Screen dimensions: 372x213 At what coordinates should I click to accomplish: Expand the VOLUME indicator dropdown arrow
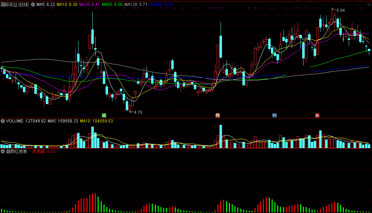3,121
